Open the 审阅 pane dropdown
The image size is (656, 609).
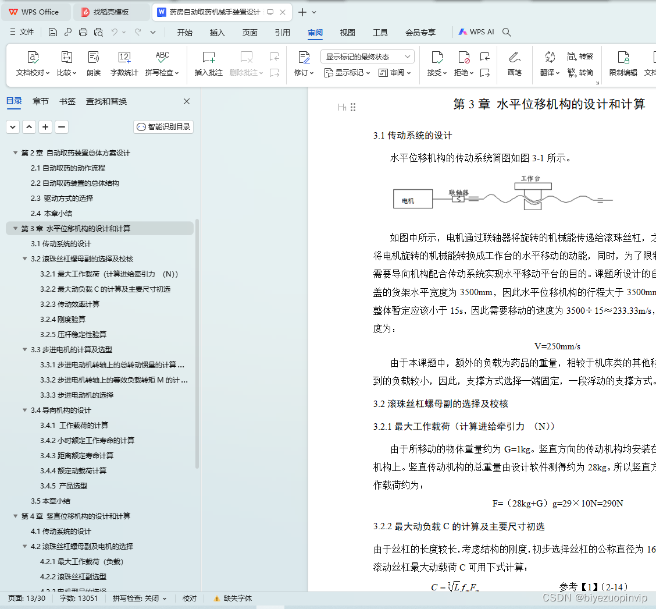point(394,72)
